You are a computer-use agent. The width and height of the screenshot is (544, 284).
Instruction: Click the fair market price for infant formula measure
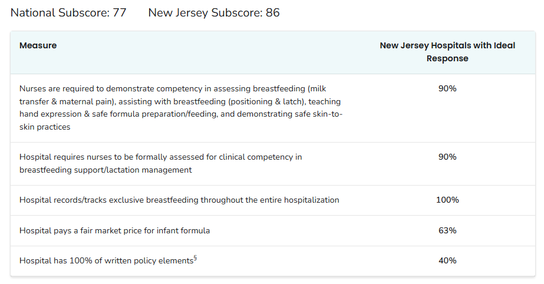point(114,231)
